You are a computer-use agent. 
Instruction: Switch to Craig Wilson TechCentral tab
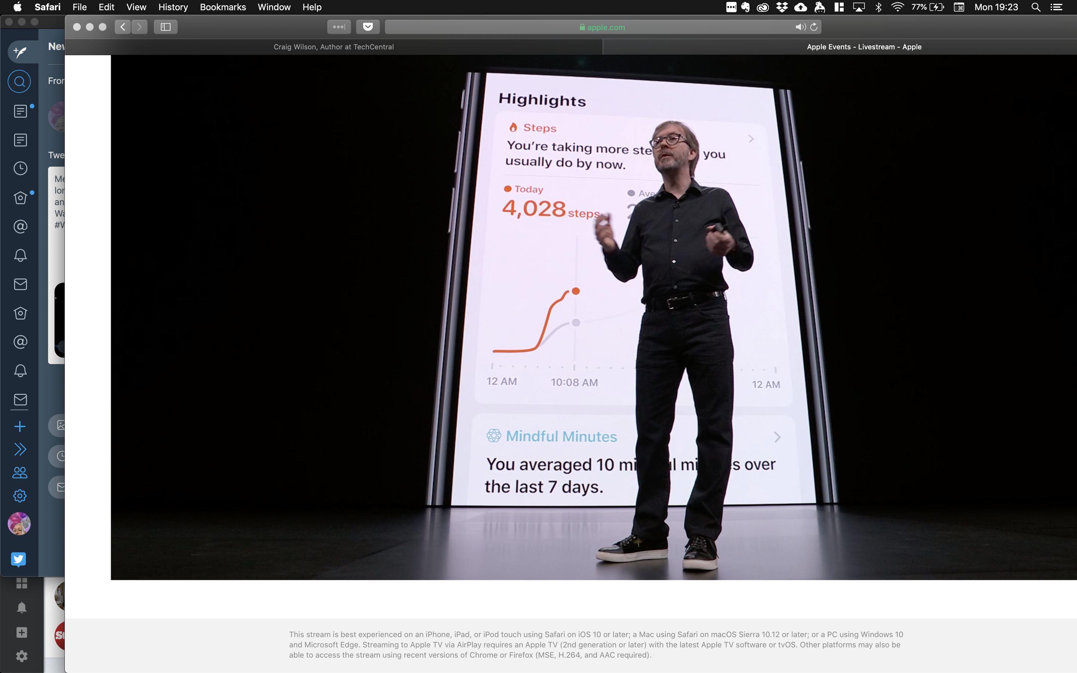point(333,47)
